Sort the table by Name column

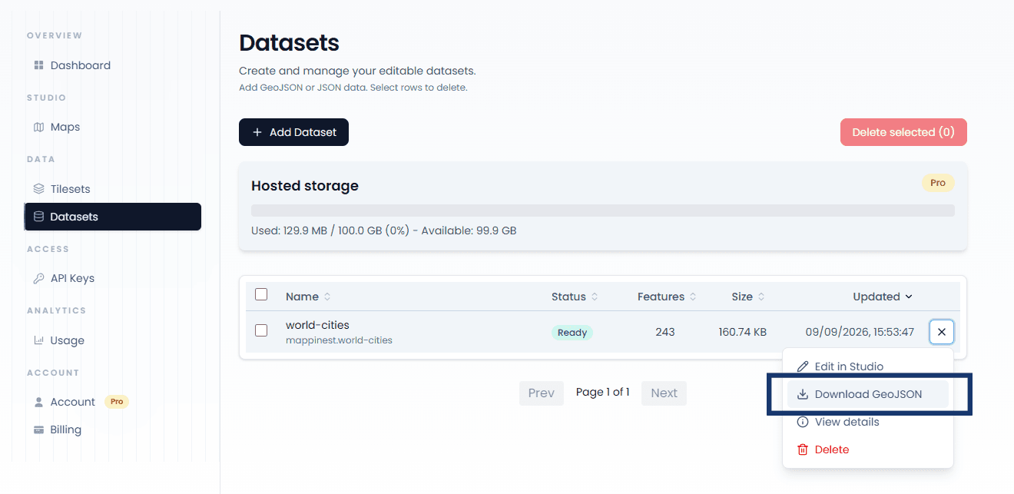[x=308, y=297]
